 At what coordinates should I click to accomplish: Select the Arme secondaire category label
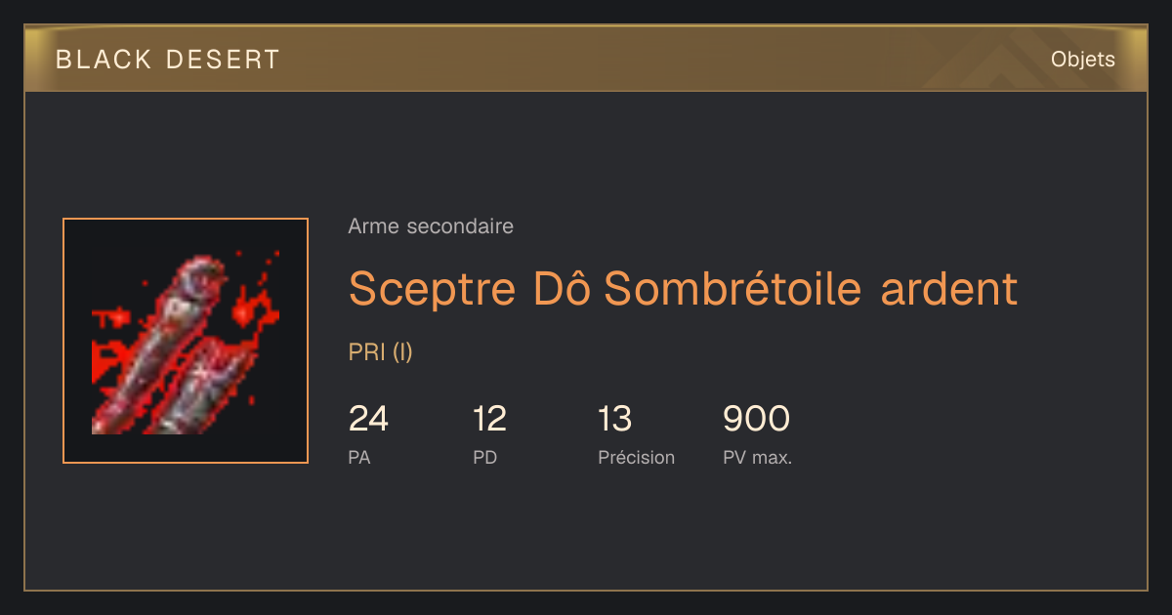pos(431,226)
